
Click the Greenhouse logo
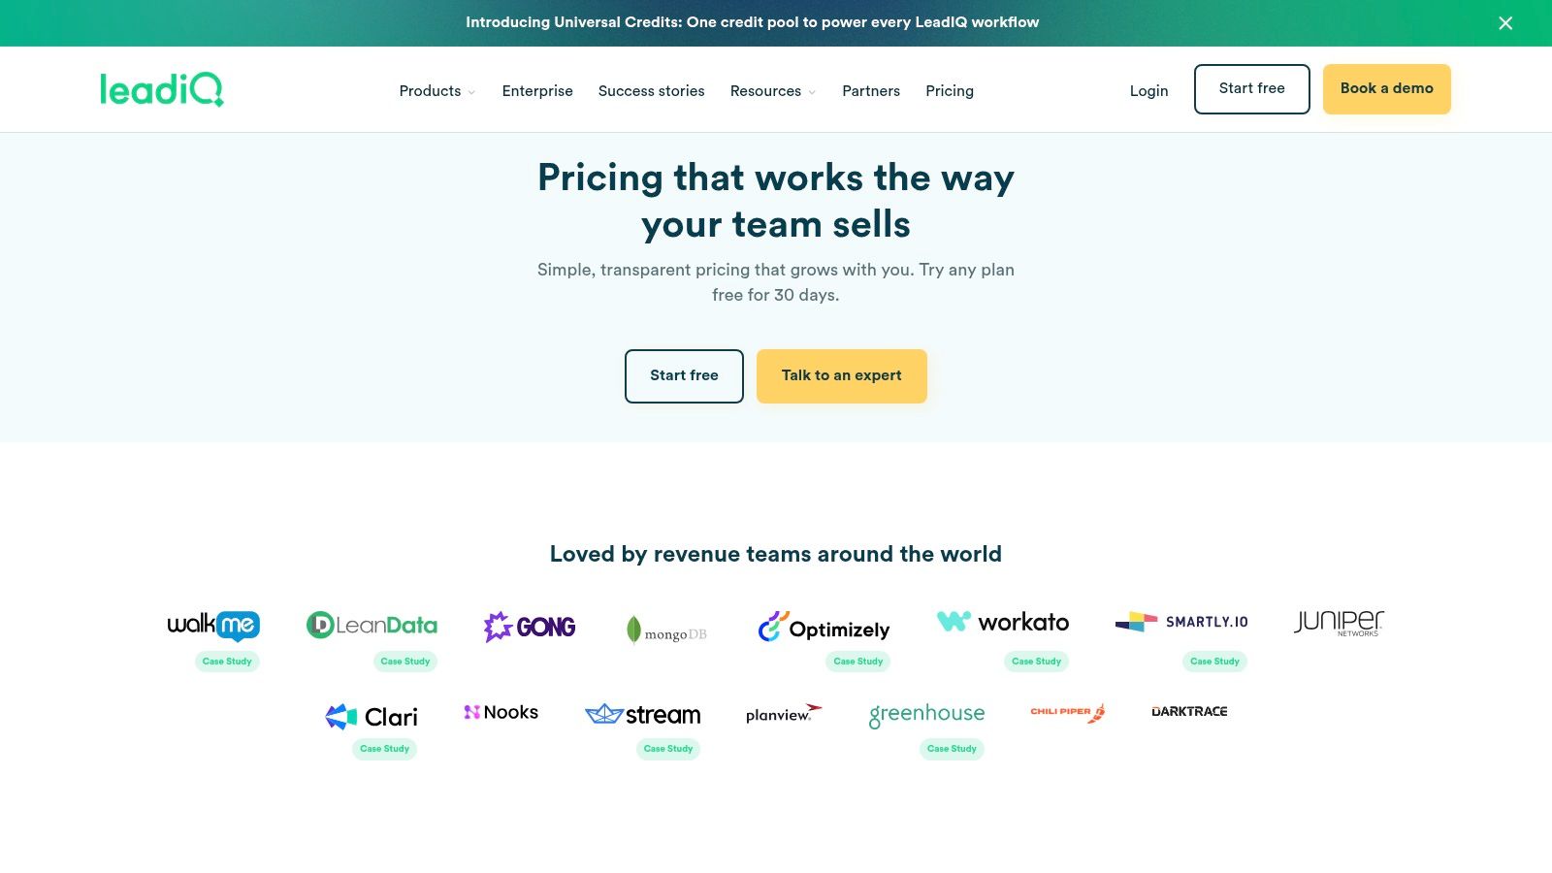coord(927,715)
